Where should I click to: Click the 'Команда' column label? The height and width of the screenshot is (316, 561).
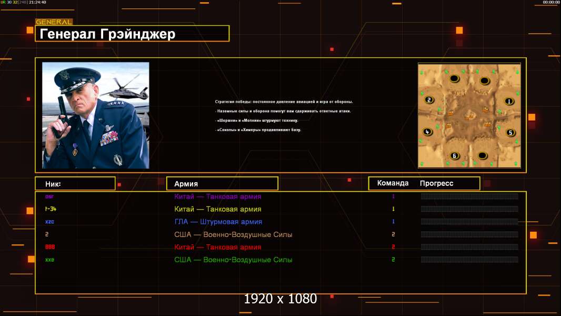coord(393,183)
